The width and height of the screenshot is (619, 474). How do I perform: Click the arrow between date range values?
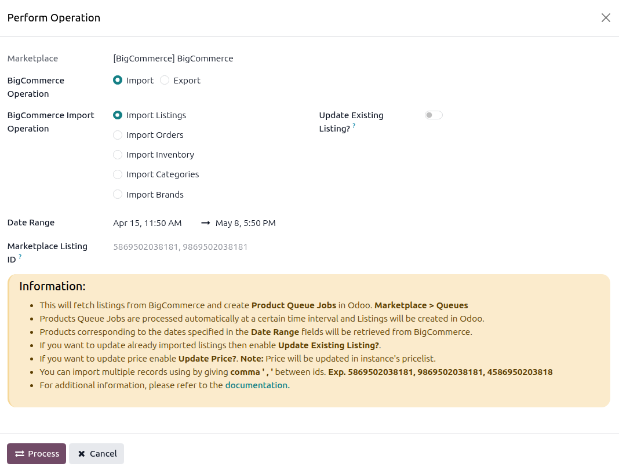[x=205, y=223]
